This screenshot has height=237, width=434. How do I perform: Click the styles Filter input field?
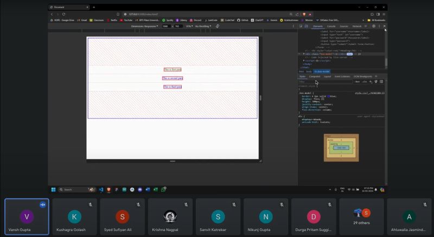pos(325,82)
